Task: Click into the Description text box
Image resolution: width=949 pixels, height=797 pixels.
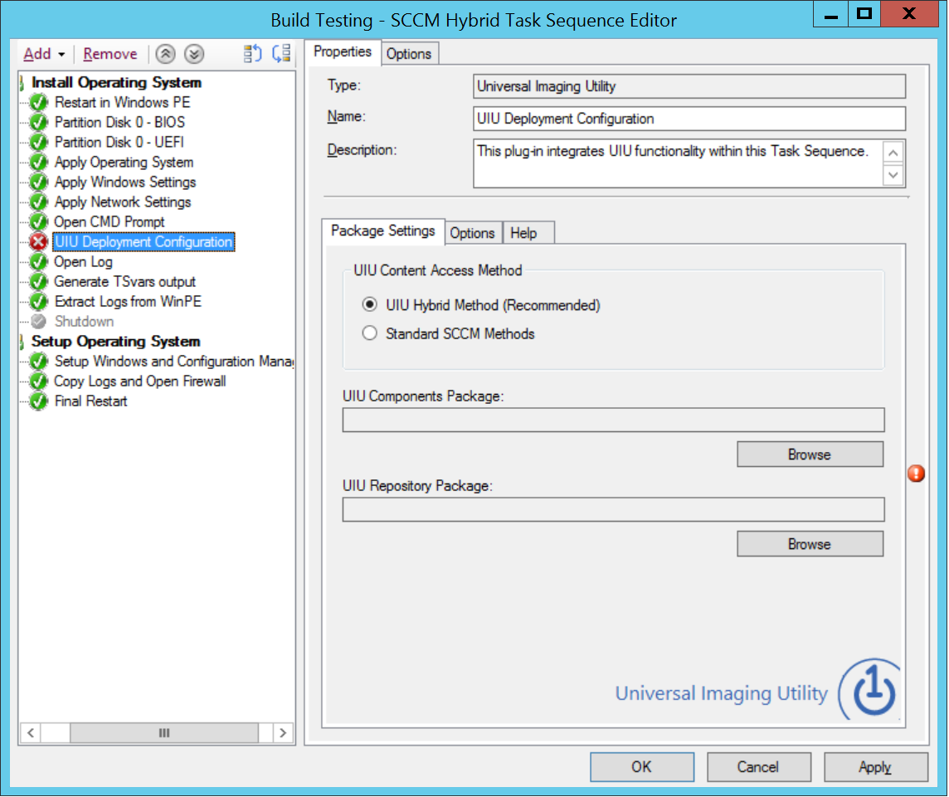Action: tap(678, 163)
